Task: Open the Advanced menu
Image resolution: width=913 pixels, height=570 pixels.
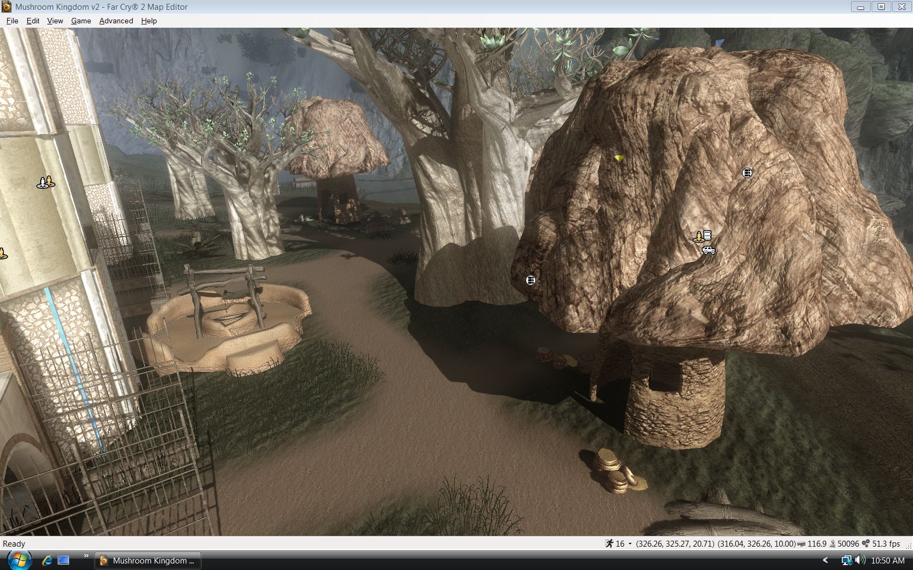Action: pyautogui.click(x=116, y=21)
